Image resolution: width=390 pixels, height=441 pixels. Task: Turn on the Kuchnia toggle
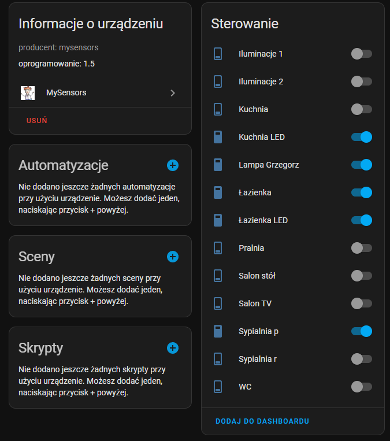361,109
